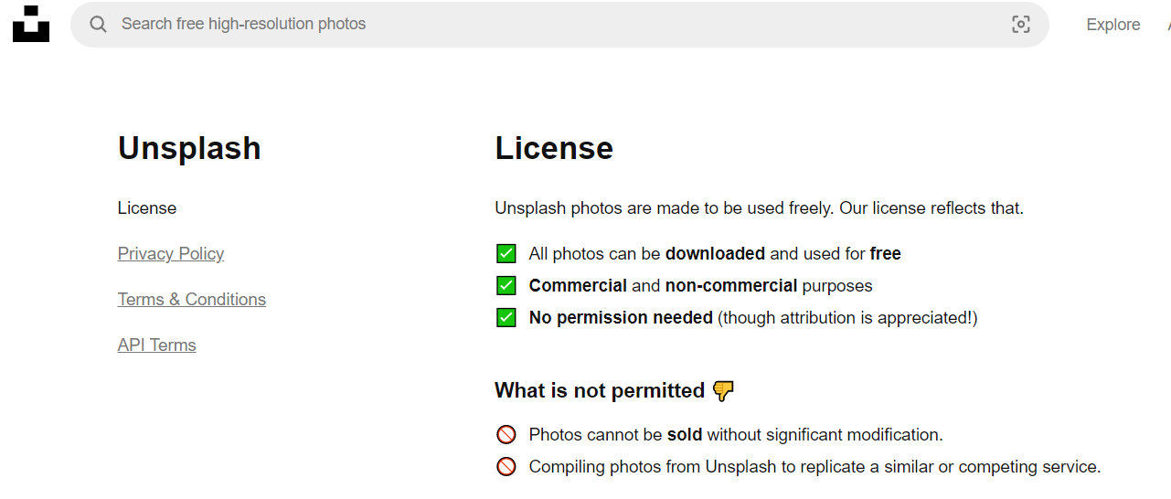
Task: Open visual search camera icon
Action: point(1021,25)
